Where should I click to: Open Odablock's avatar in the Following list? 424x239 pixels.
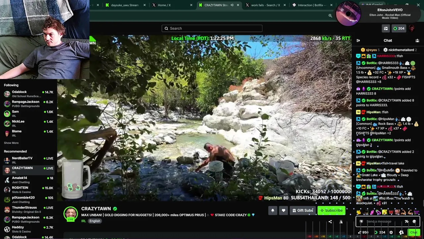tap(7, 94)
